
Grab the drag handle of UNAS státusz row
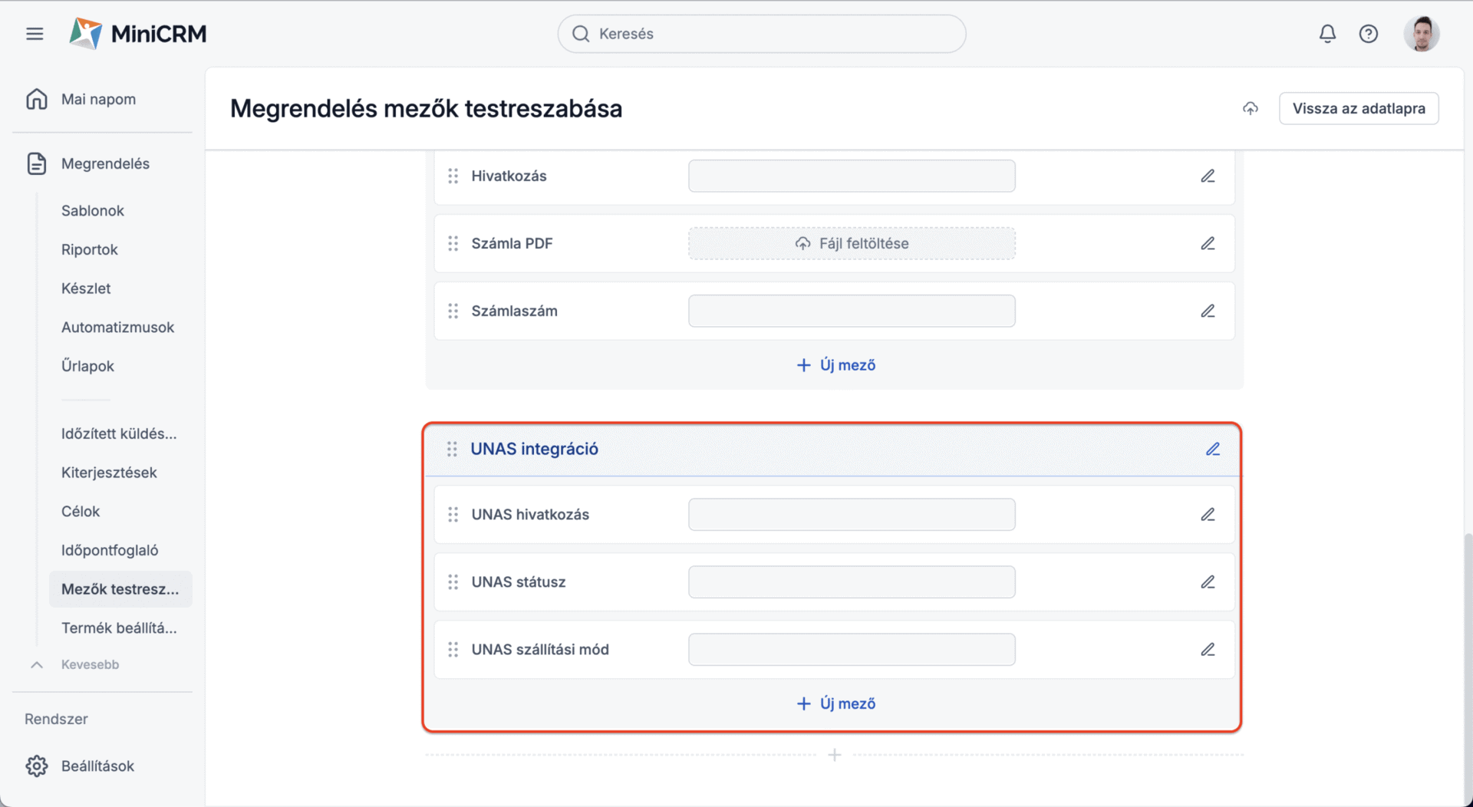[x=453, y=581]
